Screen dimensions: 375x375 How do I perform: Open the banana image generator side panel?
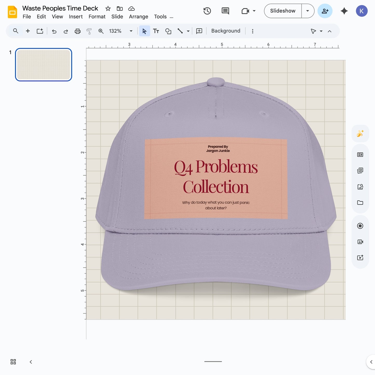coord(360,133)
